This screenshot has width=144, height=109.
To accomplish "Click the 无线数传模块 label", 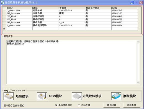I will (92, 96).
